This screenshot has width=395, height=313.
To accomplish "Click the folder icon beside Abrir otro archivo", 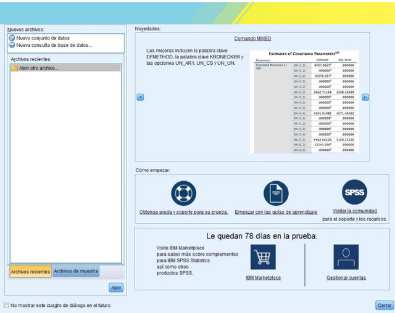I will pos(15,68).
